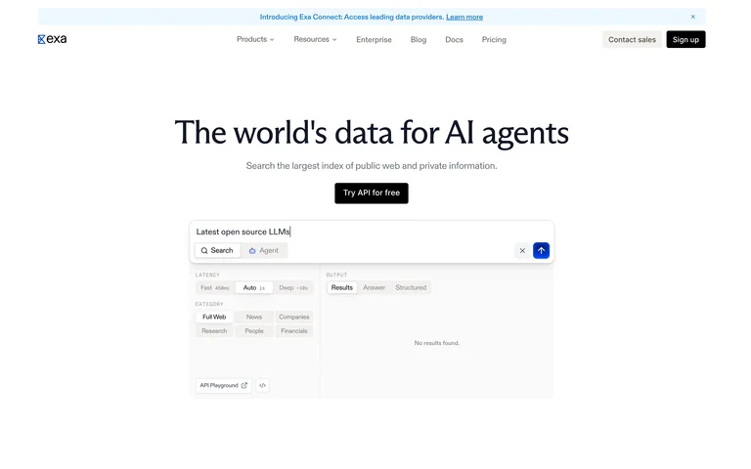Image resolution: width=751 pixels, height=469 pixels.
Task: Switch to the Structured output tab
Action: click(x=411, y=287)
